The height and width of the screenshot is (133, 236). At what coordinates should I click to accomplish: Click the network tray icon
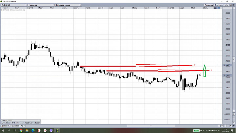(x=206, y=130)
